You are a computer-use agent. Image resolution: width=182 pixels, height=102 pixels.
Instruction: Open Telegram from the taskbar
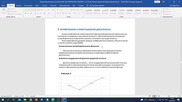[42, 100]
